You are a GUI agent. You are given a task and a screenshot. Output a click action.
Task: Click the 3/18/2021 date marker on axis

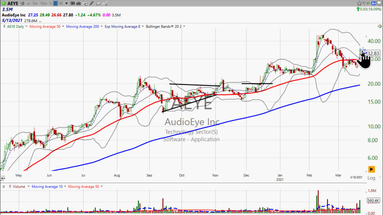[x=356, y=177]
